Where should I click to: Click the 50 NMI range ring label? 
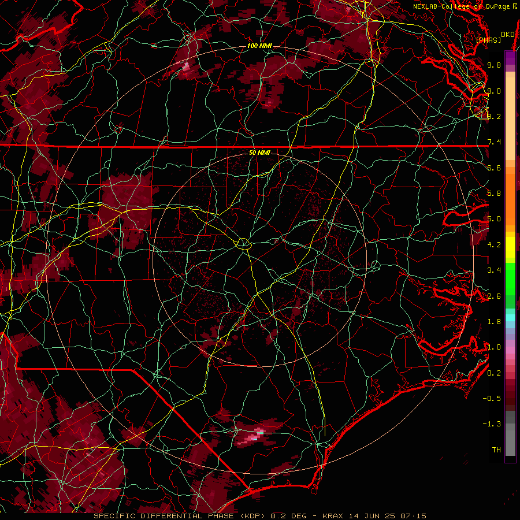259,153
